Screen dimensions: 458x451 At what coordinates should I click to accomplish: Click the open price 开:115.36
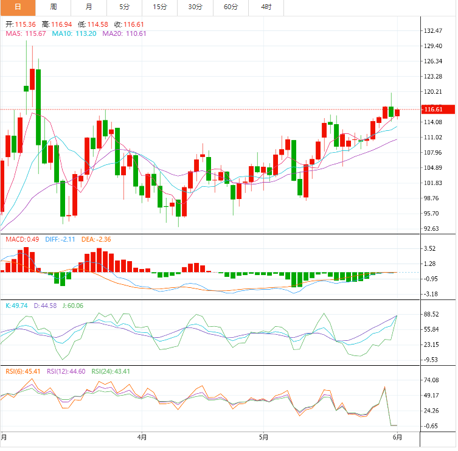[x=21, y=24]
